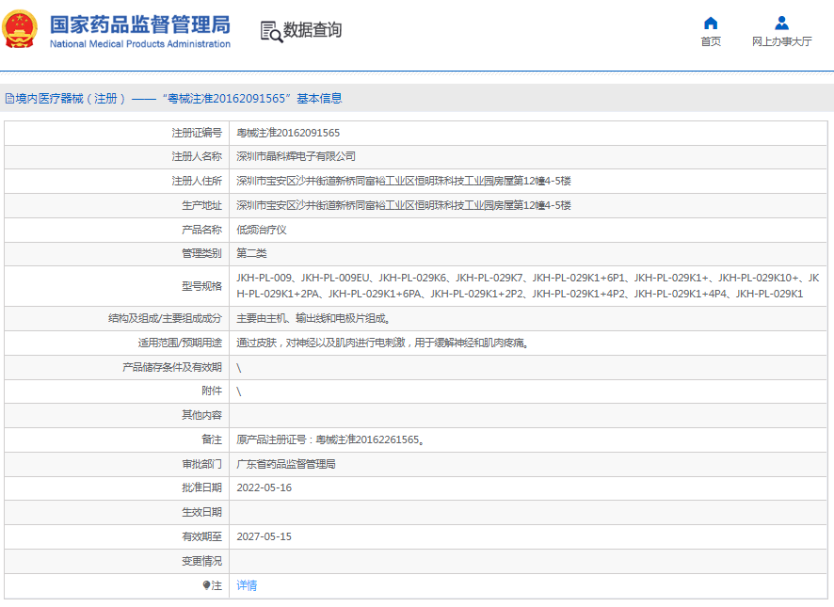Click the bullet icon beside 注
The image size is (834, 607).
(x=206, y=585)
